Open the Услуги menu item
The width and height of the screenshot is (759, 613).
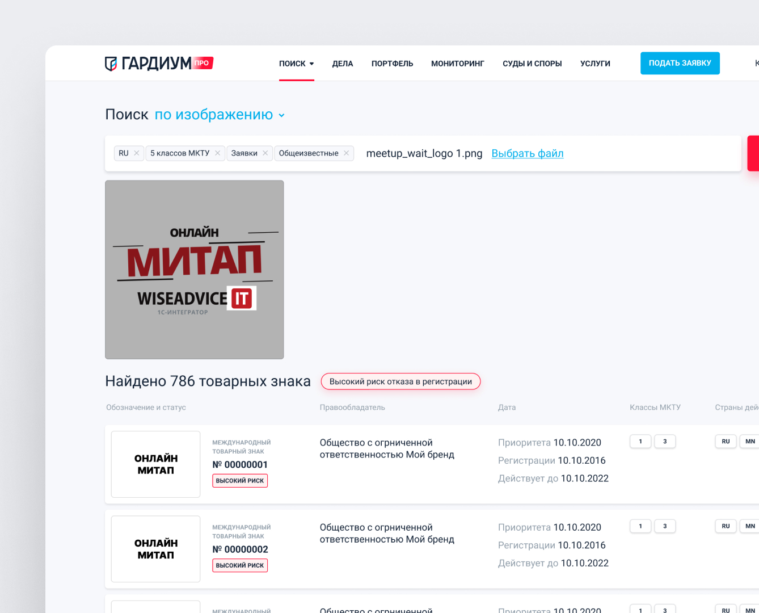(x=595, y=64)
